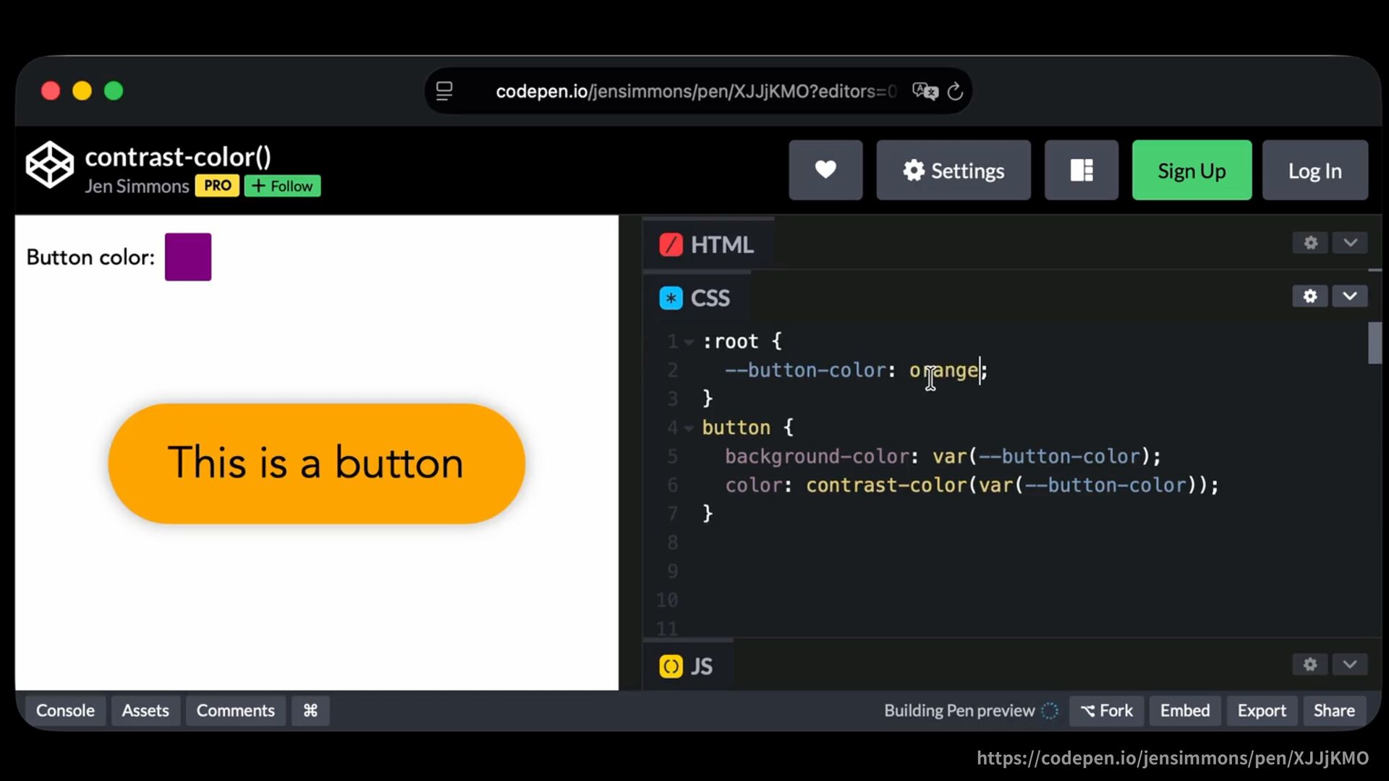Click the orange 'This is a button'
The width and height of the screenshot is (1389, 781).
316,464
